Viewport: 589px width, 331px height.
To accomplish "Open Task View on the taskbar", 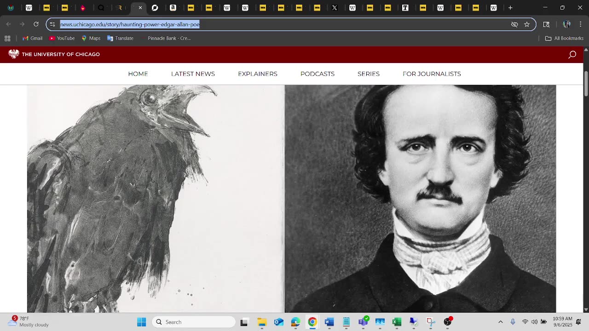I will pyautogui.click(x=244, y=322).
